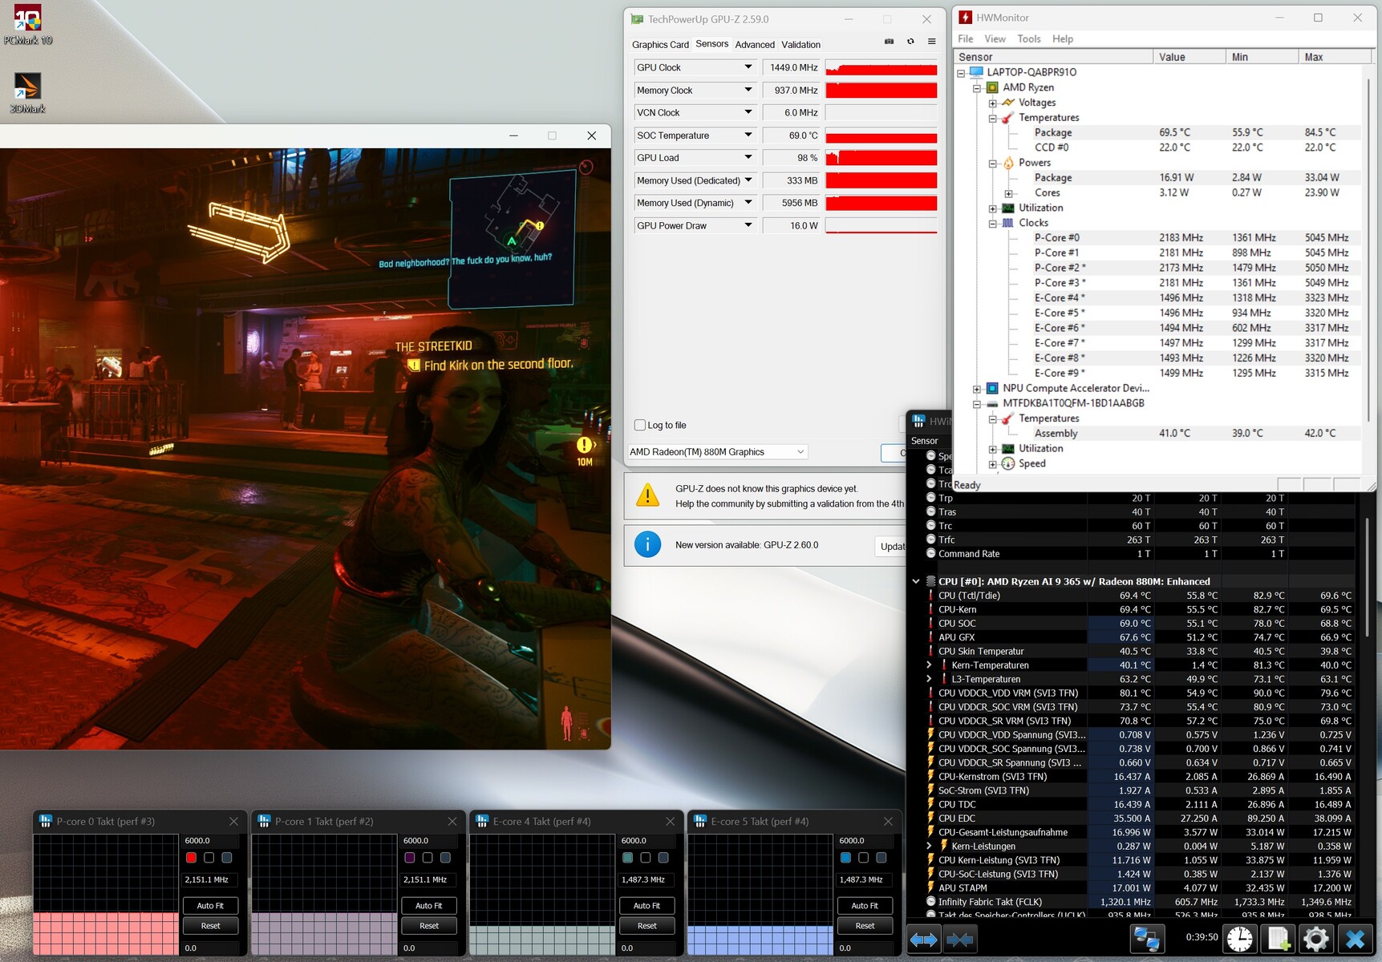Image resolution: width=1382 pixels, height=962 pixels.
Task: Open the File menu in HWMonitor
Action: (966, 38)
